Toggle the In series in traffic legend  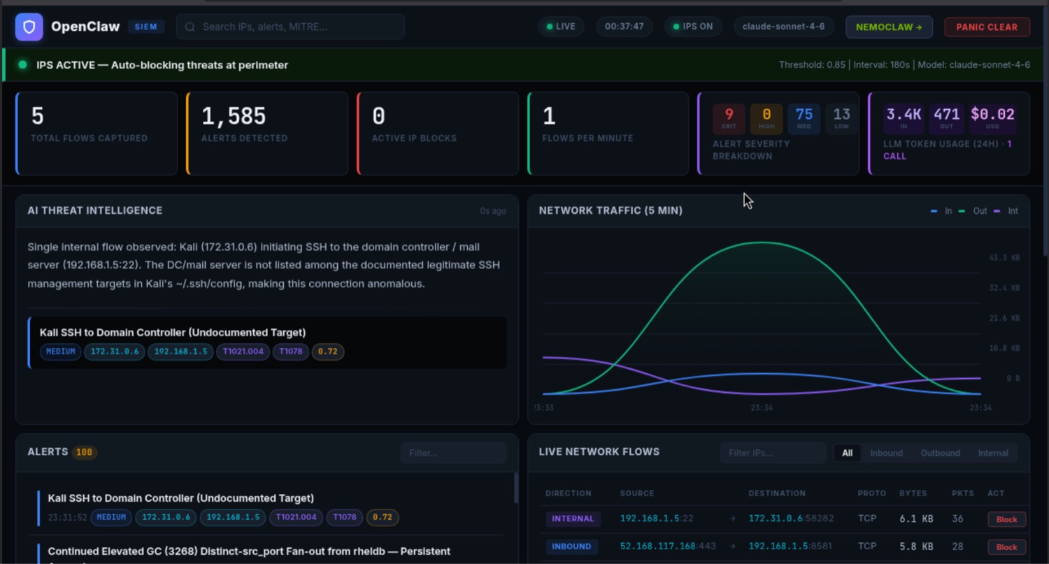click(x=941, y=211)
